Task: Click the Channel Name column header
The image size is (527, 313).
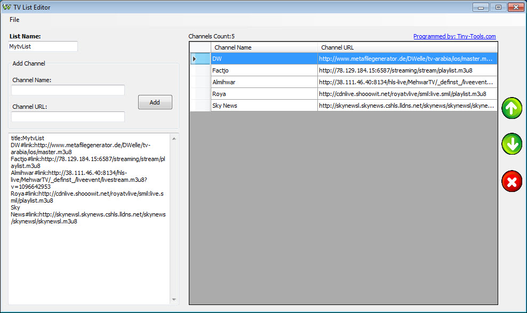Action: [264, 47]
